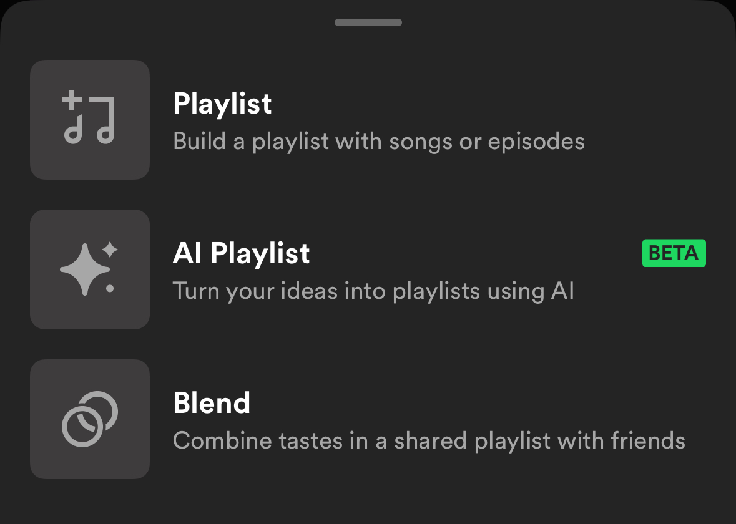The height and width of the screenshot is (524, 736).
Task: Select the Playlist title
Action: pyautogui.click(x=222, y=103)
